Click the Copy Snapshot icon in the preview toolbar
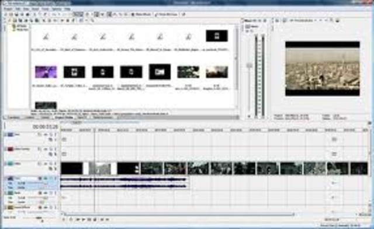This screenshot has height=229, width=374. coord(332,21)
